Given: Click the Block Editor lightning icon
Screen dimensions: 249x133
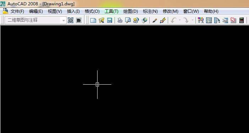Looking at the screenshot, I should click(x=163, y=20).
